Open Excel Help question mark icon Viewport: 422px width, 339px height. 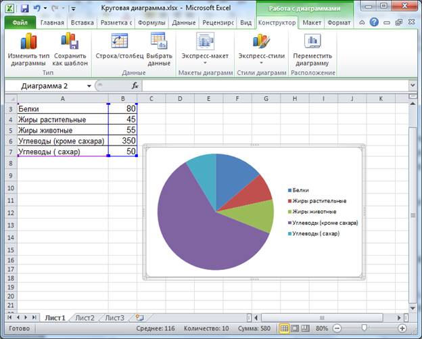[x=374, y=22]
